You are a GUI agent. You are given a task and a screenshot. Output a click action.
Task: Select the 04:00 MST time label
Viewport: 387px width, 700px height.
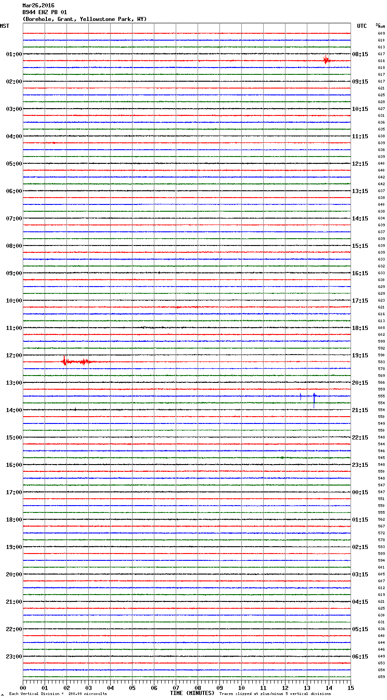coord(14,136)
